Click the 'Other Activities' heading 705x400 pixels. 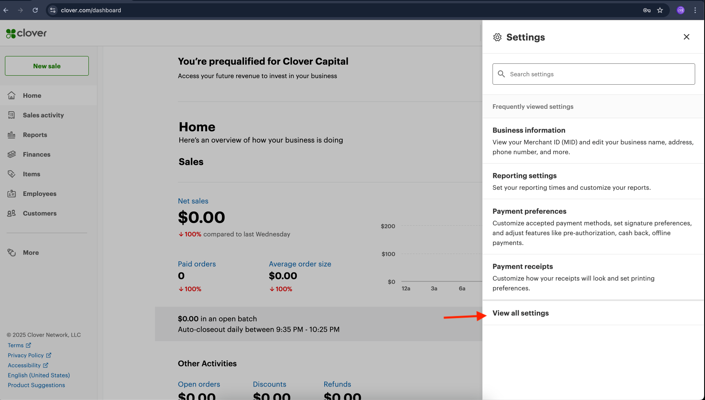click(x=207, y=364)
